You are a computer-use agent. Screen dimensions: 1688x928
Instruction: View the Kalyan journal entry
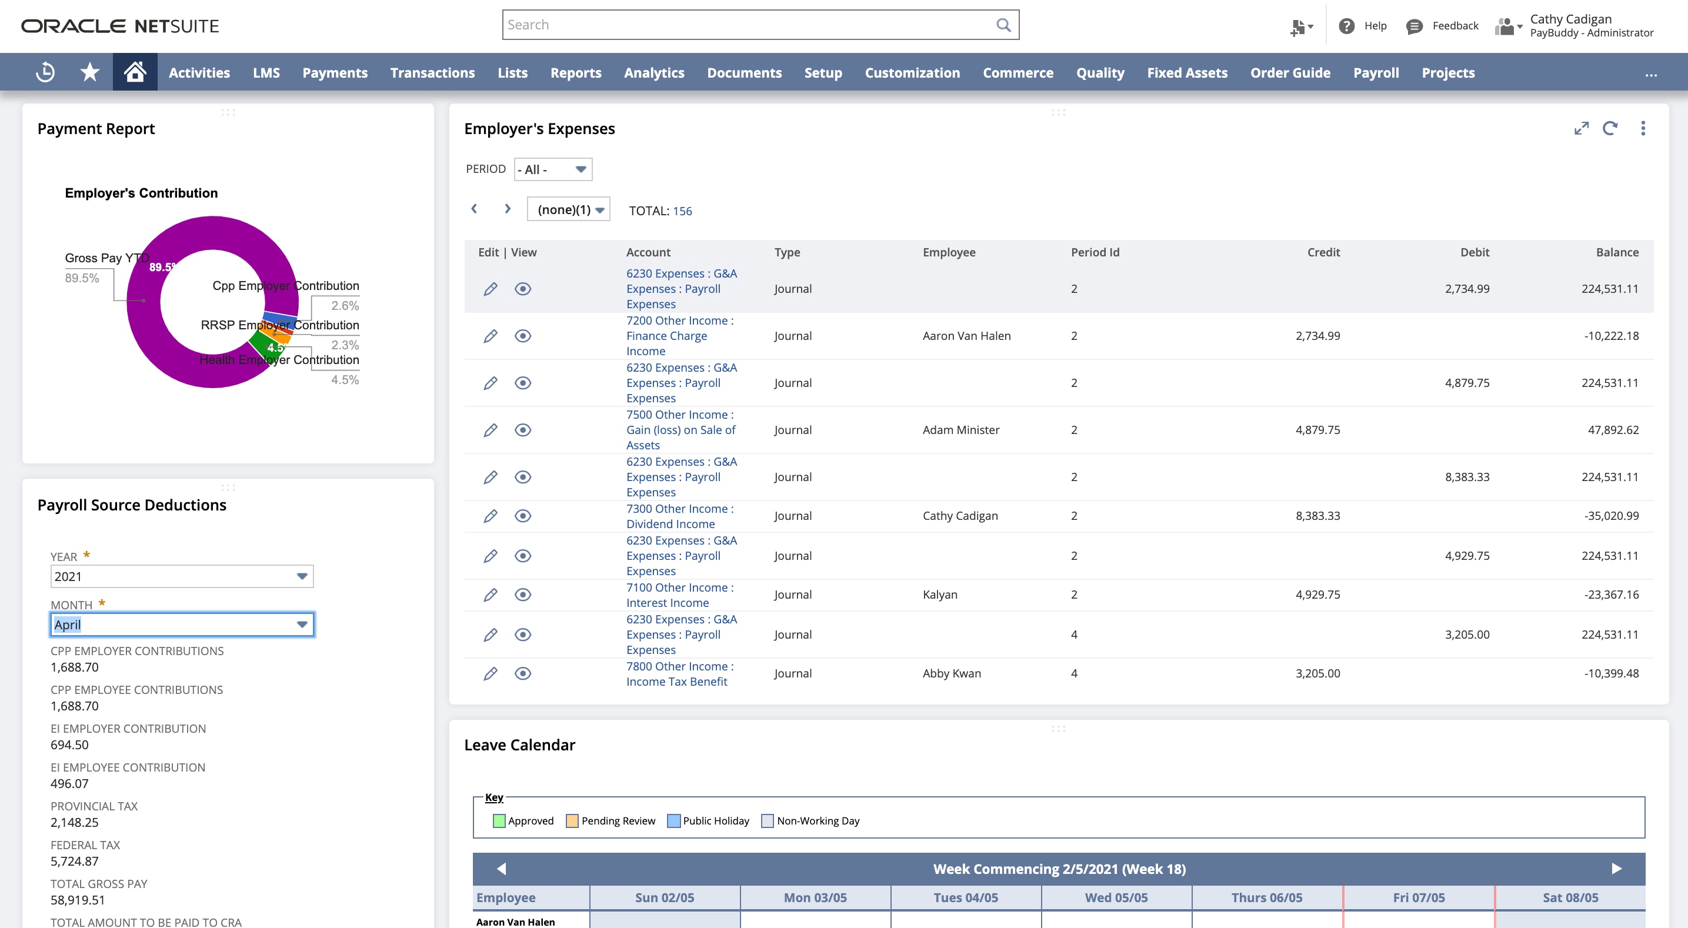[x=522, y=595]
